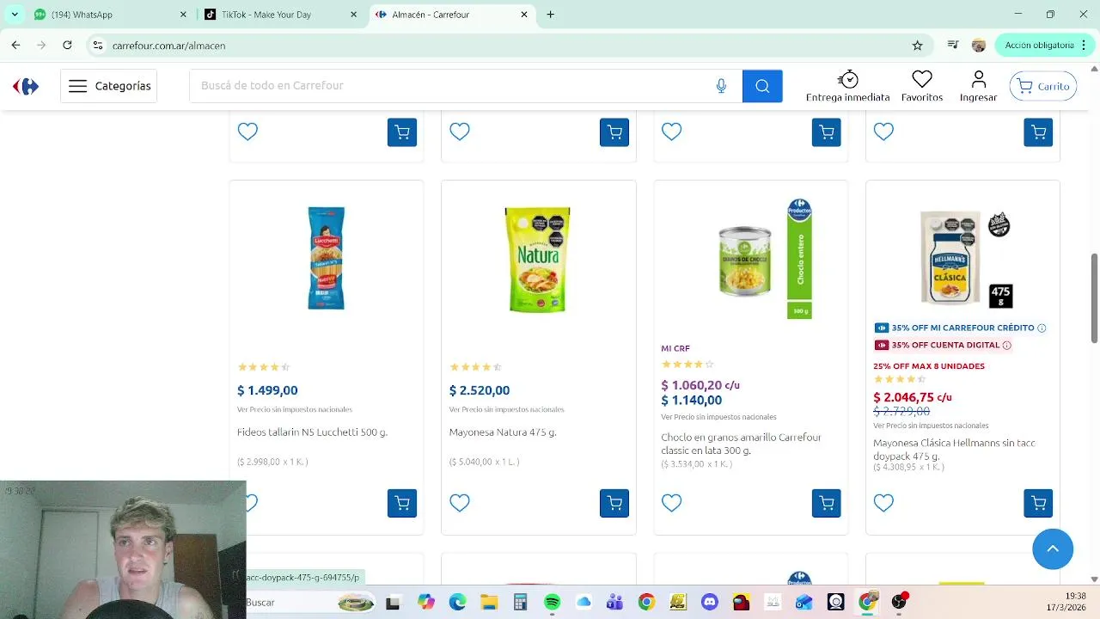
Task: Click the Windows taskbar Buscar search box
Action: (x=309, y=603)
